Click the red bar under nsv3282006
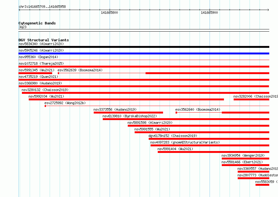Viewport: 278px width, 197px height. click(x=251, y=99)
